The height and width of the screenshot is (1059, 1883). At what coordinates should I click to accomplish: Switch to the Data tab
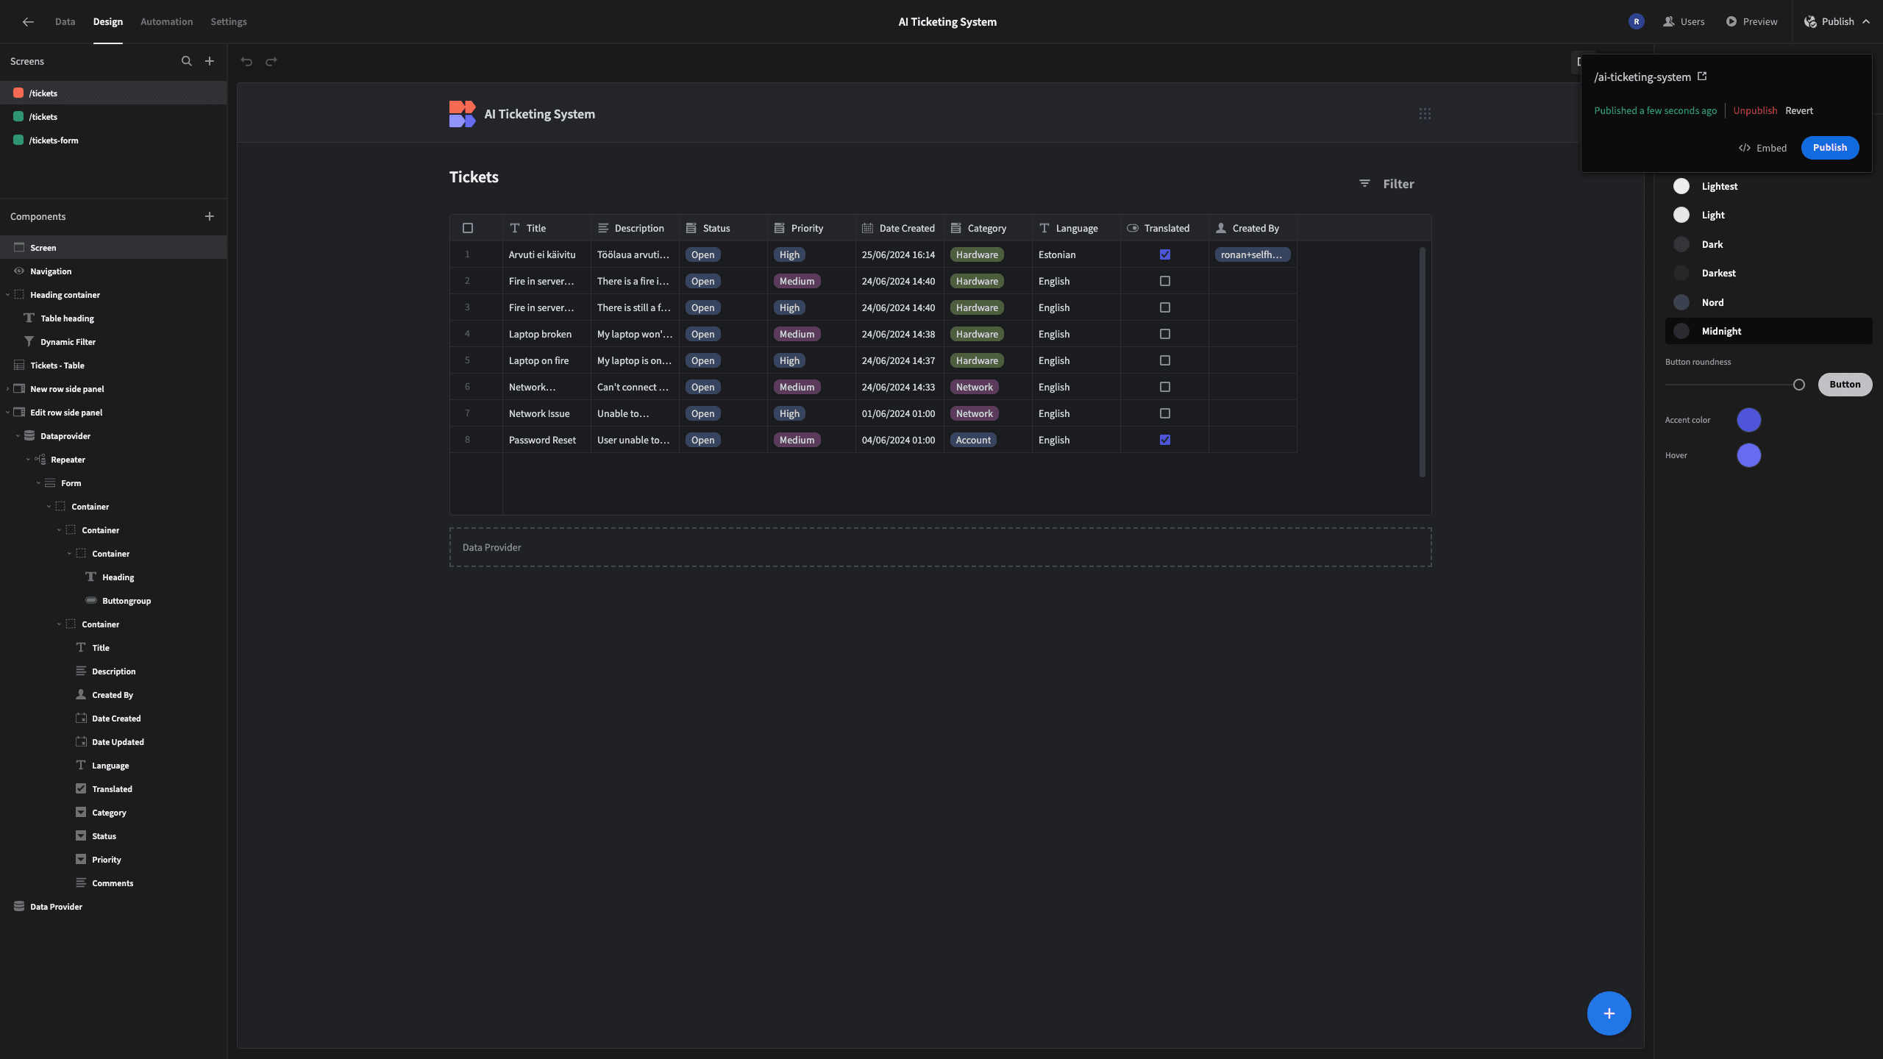pos(65,22)
